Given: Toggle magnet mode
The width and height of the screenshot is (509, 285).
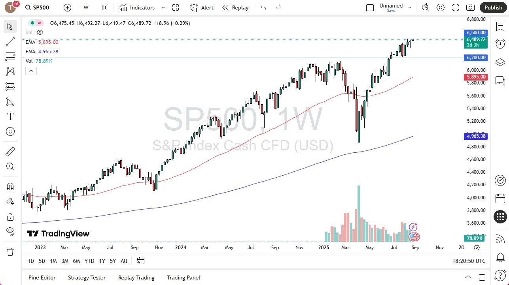Looking at the screenshot, I should (10, 186).
